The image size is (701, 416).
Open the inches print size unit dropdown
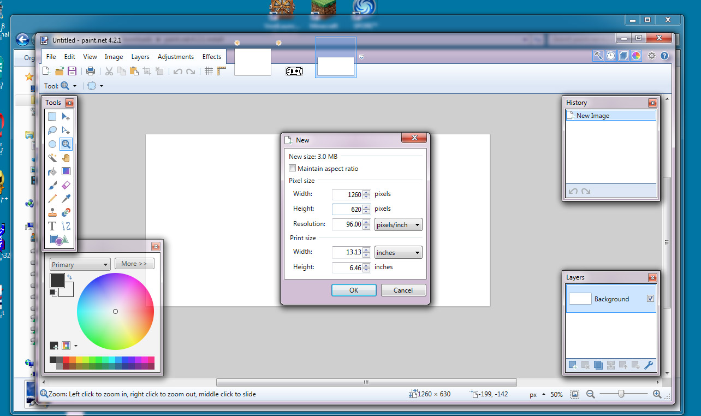click(399, 252)
